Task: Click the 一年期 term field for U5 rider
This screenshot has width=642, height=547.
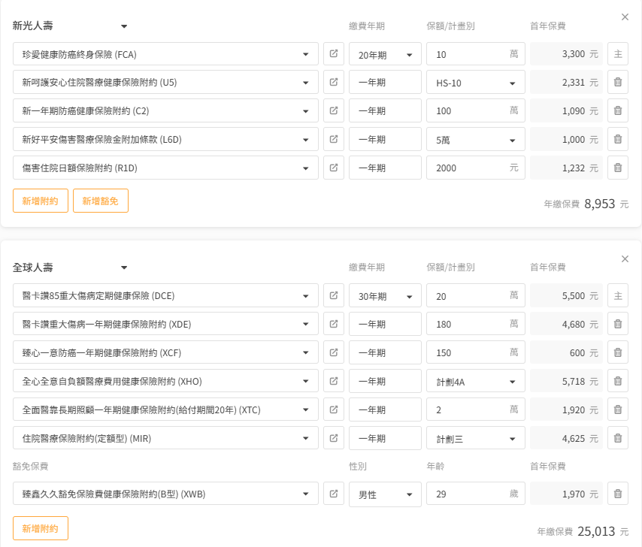Action: coord(385,82)
